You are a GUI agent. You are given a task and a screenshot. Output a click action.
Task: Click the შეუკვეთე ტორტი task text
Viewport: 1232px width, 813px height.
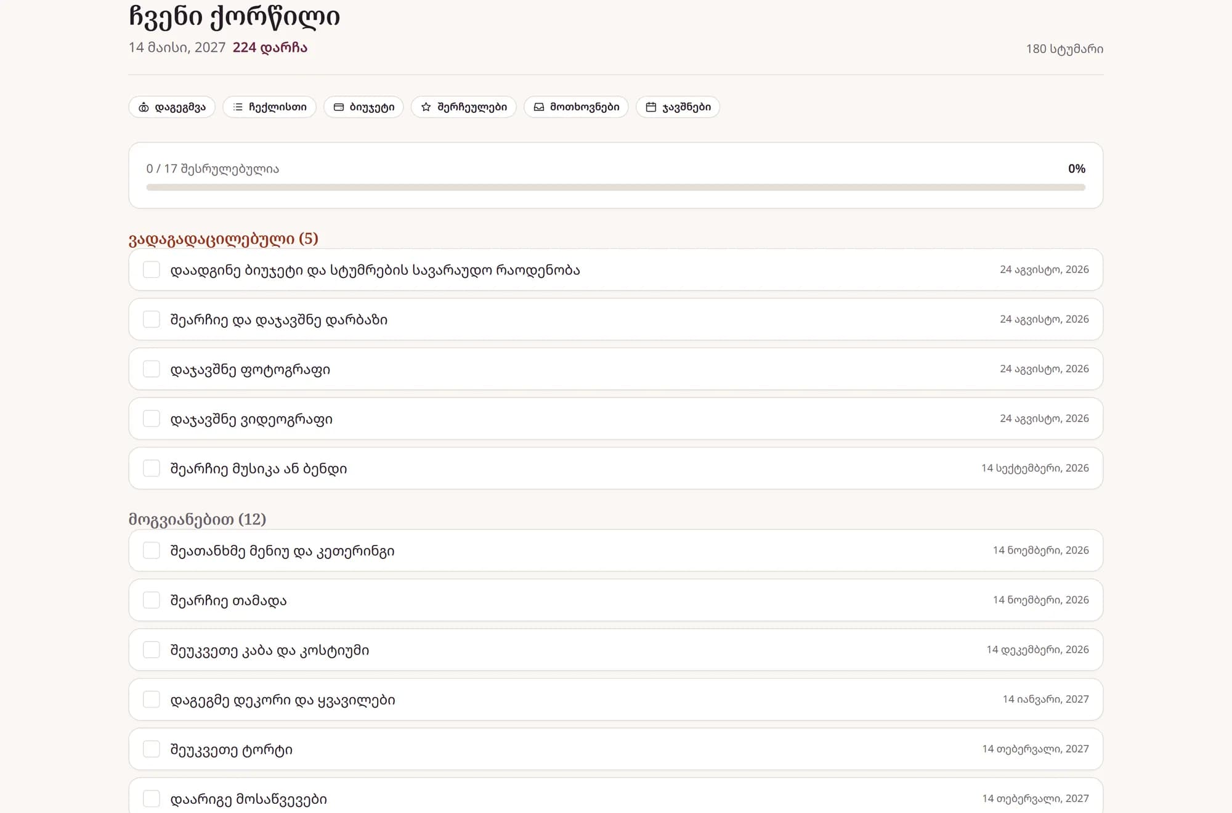pos(232,750)
